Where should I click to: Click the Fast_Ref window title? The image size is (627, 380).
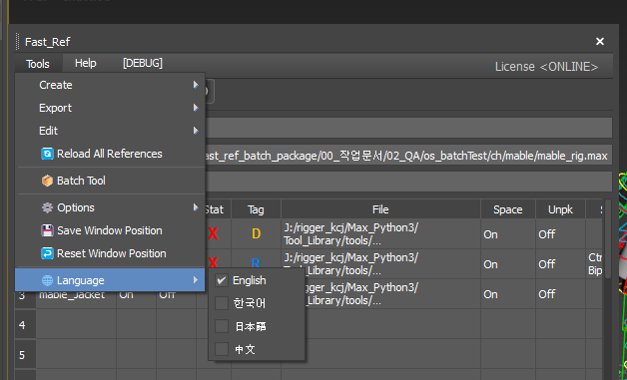(x=48, y=42)
